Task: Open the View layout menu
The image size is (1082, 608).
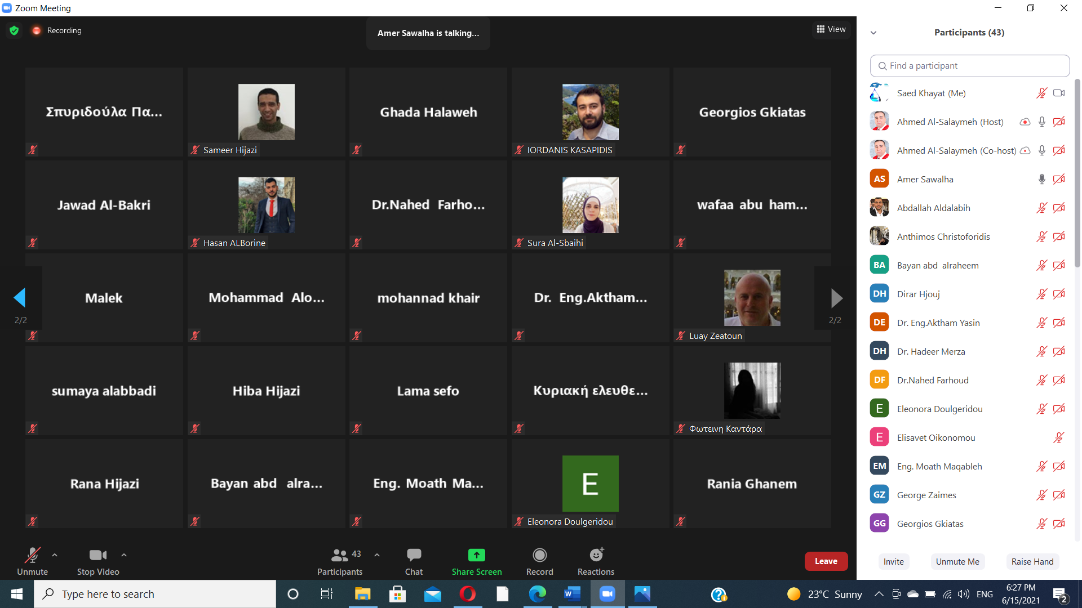Action: tap(831, 29)
